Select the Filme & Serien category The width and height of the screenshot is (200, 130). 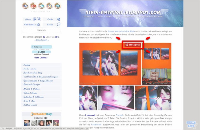[x=41, y=93]
